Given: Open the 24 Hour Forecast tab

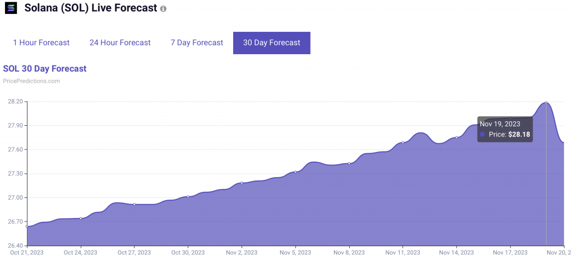Looking at the screenshot, I should 120,42.
